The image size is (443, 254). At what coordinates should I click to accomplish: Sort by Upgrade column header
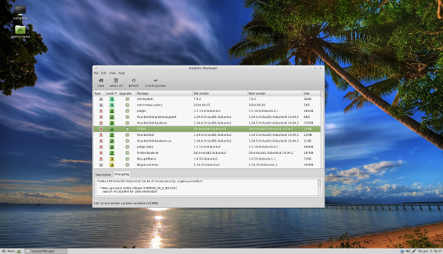(x=127, y=93)
